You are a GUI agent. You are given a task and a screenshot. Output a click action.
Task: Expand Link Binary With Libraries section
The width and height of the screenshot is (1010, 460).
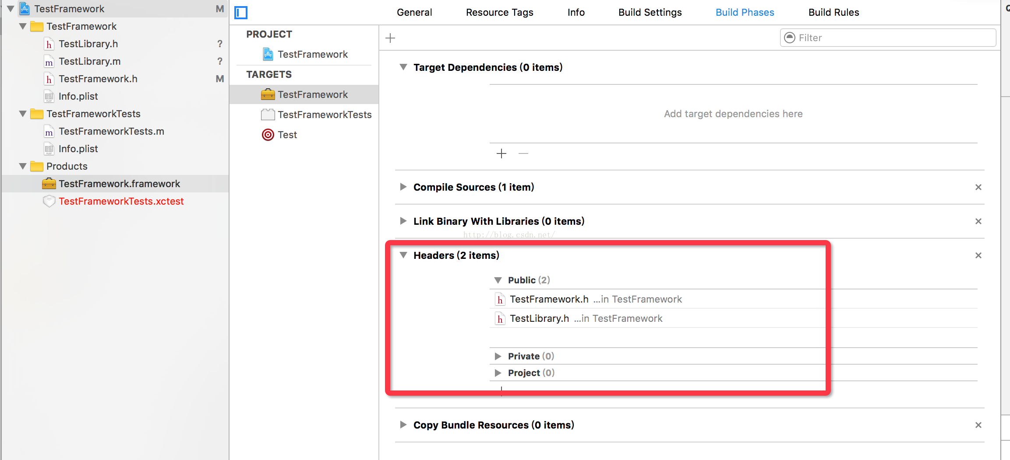tap(403, 221)
